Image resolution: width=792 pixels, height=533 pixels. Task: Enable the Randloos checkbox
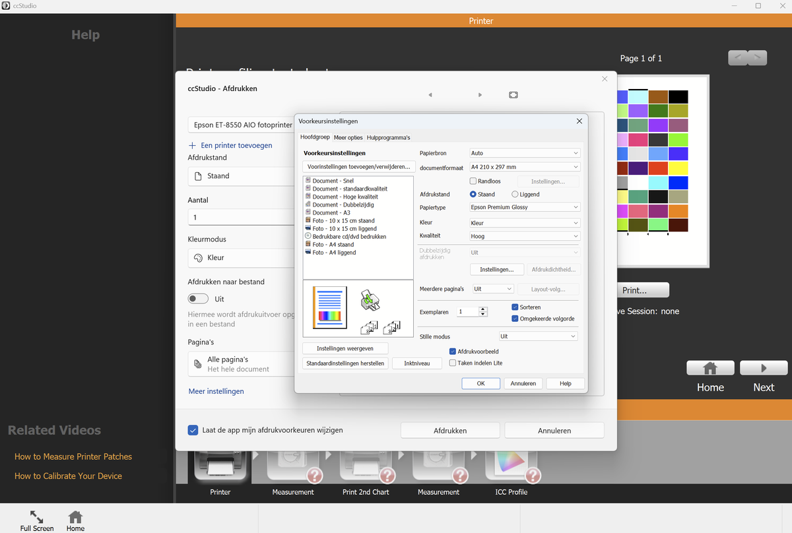click(473, 181)
